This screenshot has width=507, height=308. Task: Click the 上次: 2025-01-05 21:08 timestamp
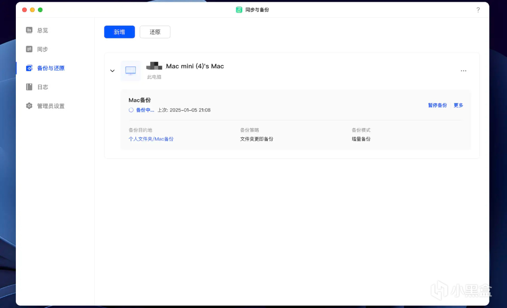coord(184,110)
